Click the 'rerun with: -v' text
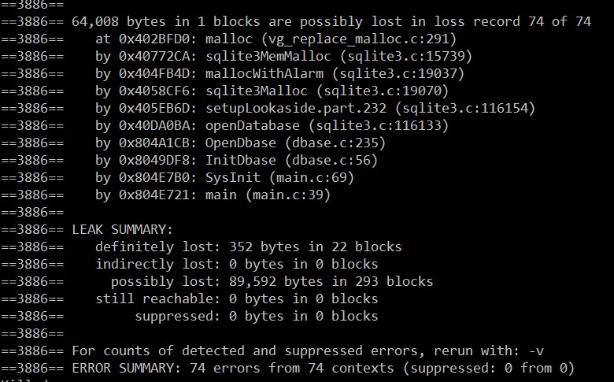 [x=489, y=350]
